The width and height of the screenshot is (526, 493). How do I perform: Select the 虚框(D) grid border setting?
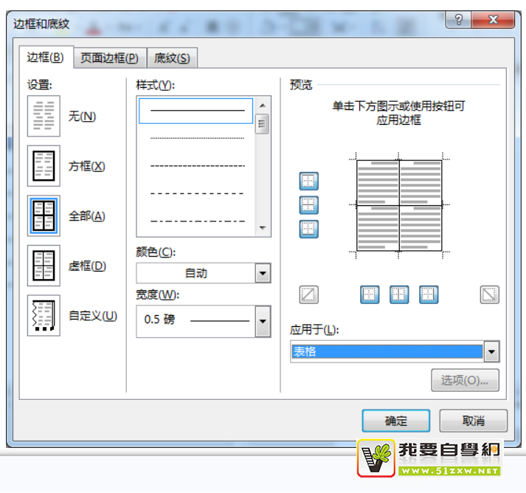(44, 266)
